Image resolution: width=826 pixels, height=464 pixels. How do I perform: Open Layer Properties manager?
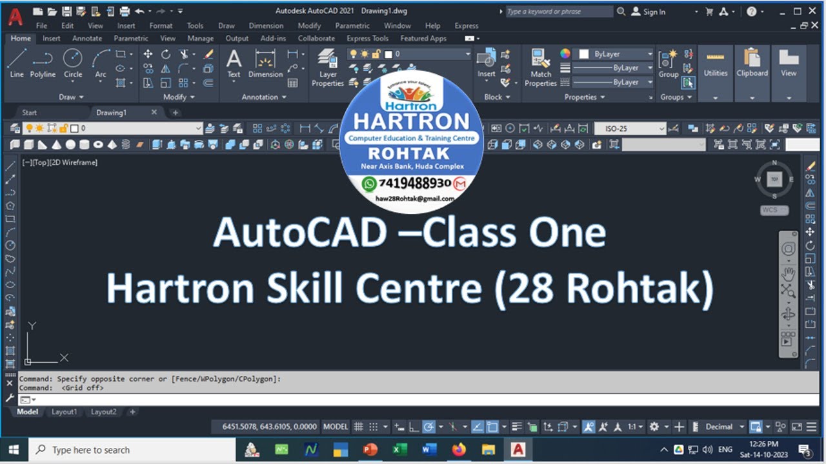click(x=328, y=68)
